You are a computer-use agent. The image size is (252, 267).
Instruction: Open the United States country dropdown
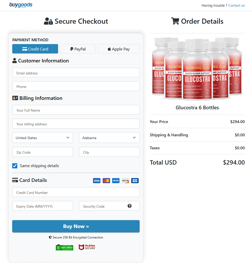tap(42, 138)
